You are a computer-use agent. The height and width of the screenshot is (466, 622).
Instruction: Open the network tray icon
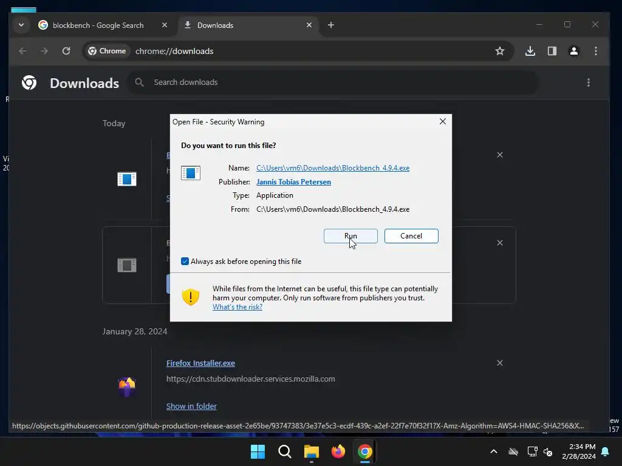532,451
